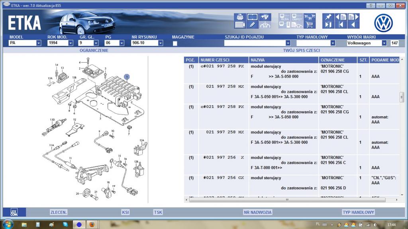
Task: Open Firefox from the taskbar
Action: (92, 224)
